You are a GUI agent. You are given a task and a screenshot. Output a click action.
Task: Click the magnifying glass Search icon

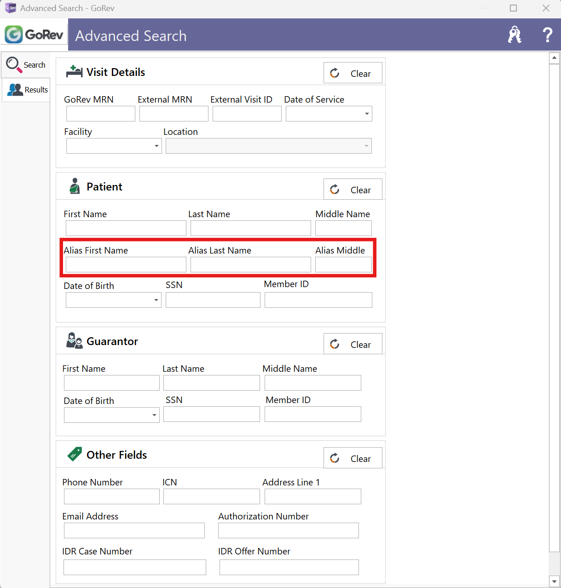(x=14, y=65)
